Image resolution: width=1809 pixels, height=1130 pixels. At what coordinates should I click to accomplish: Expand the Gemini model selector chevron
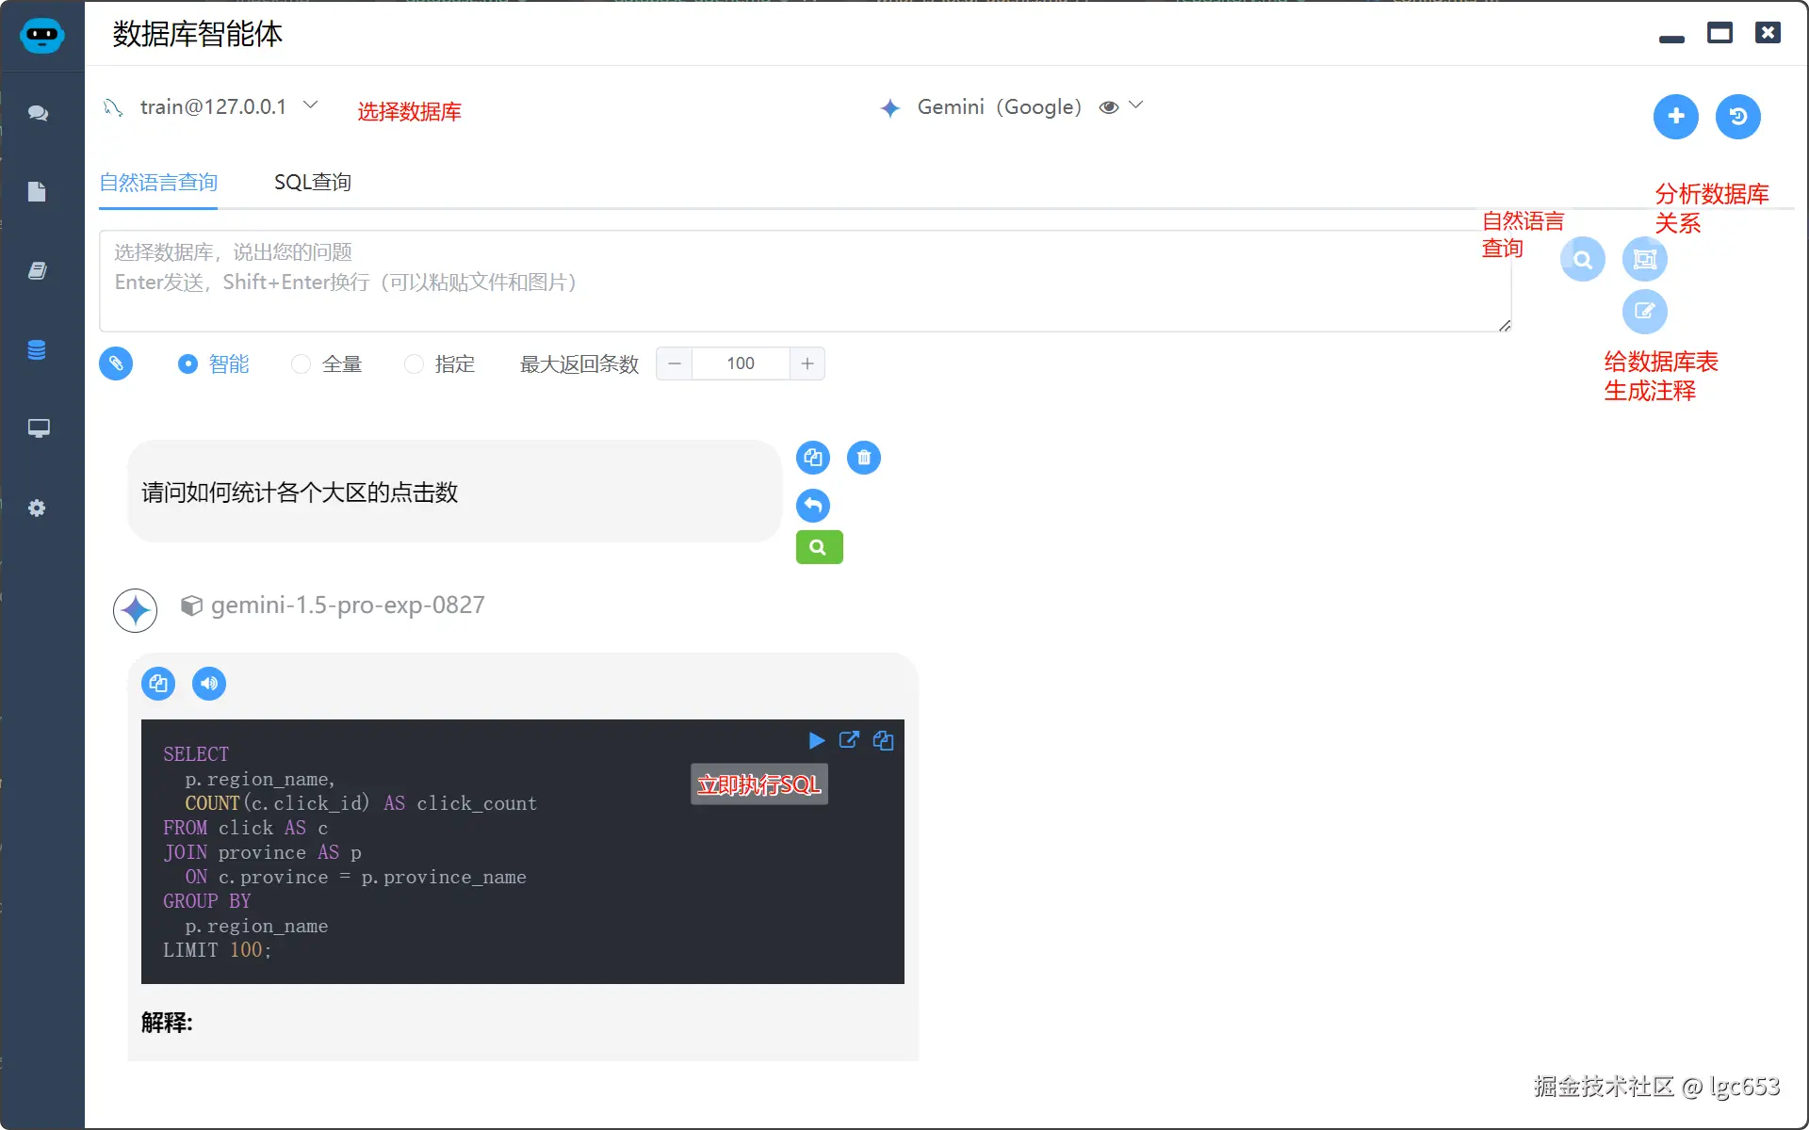[1137, 106]
